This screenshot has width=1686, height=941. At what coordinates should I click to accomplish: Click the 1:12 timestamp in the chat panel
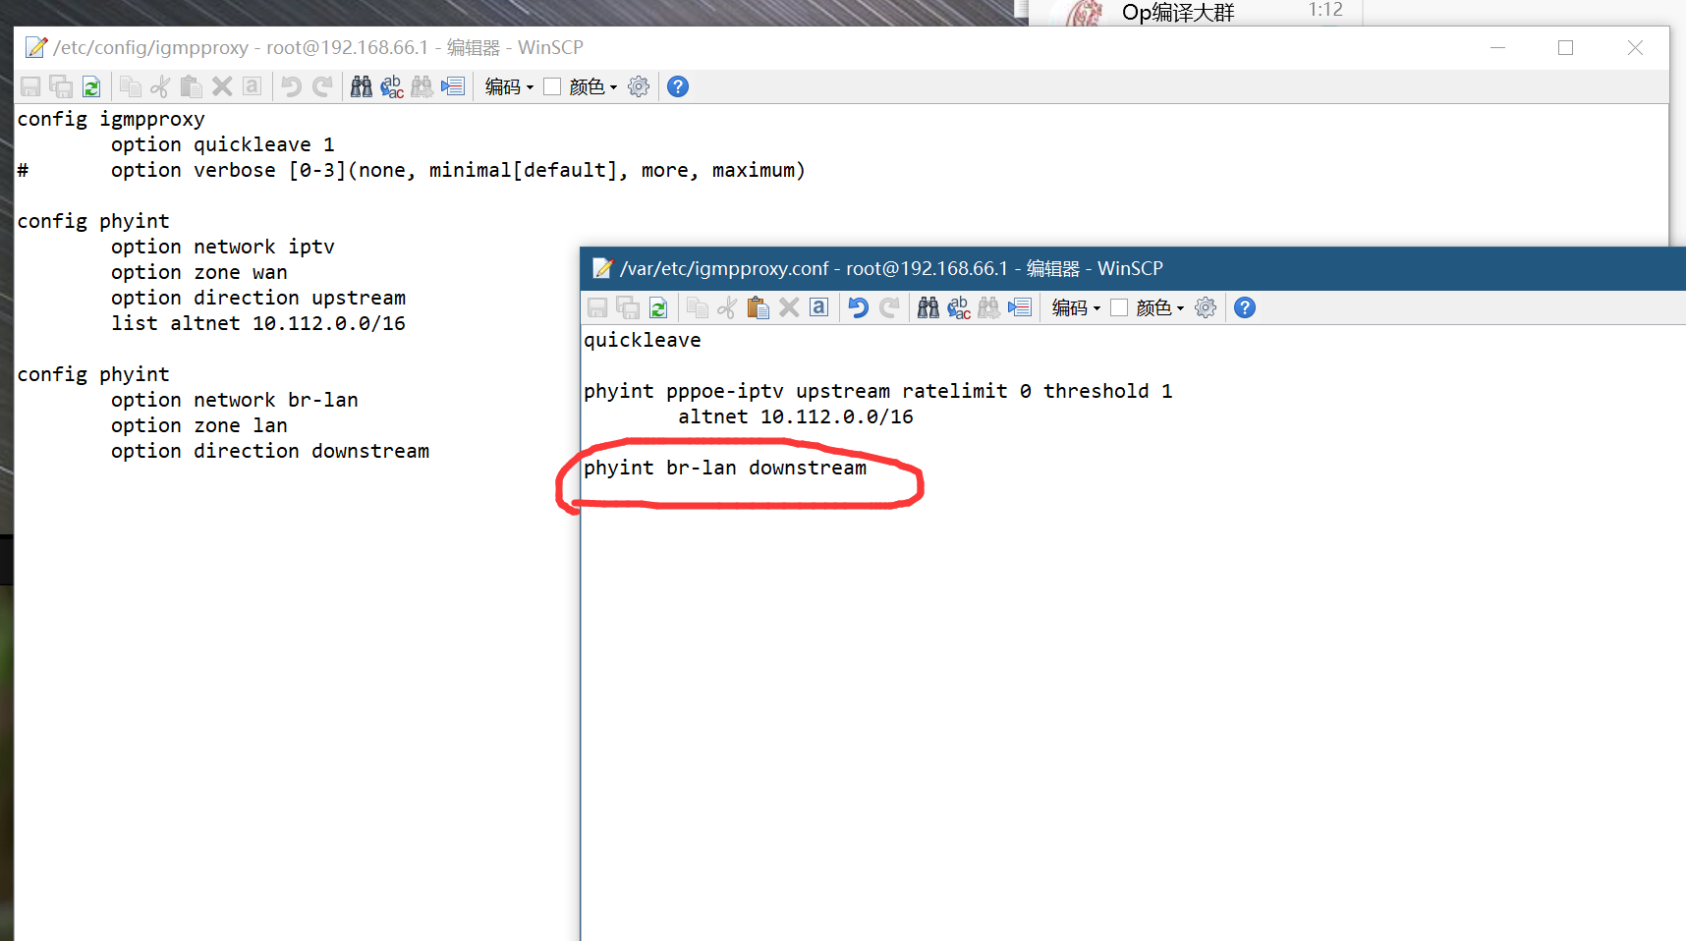1326,10
